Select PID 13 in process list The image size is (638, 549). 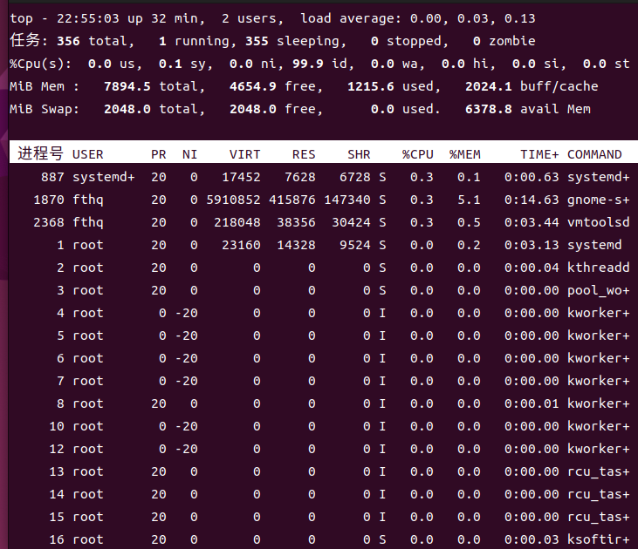[x=56, y=471]
